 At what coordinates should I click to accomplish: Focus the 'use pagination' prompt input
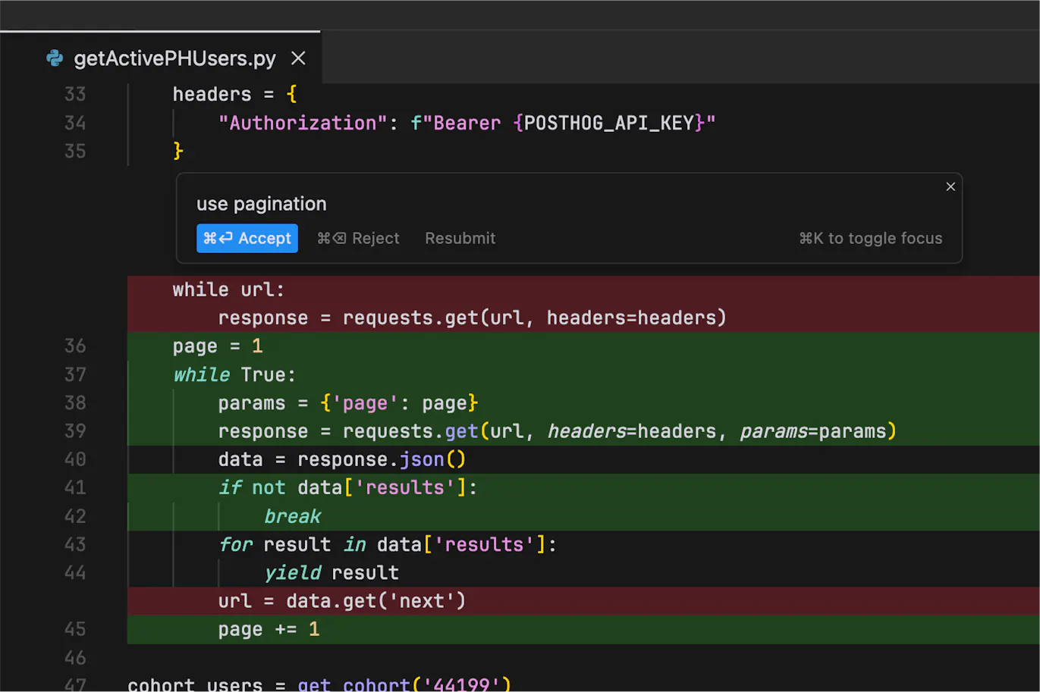coord(261,204)
